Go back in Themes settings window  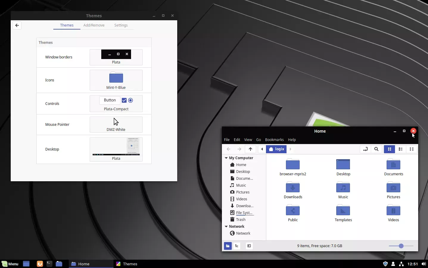(17, 25)
